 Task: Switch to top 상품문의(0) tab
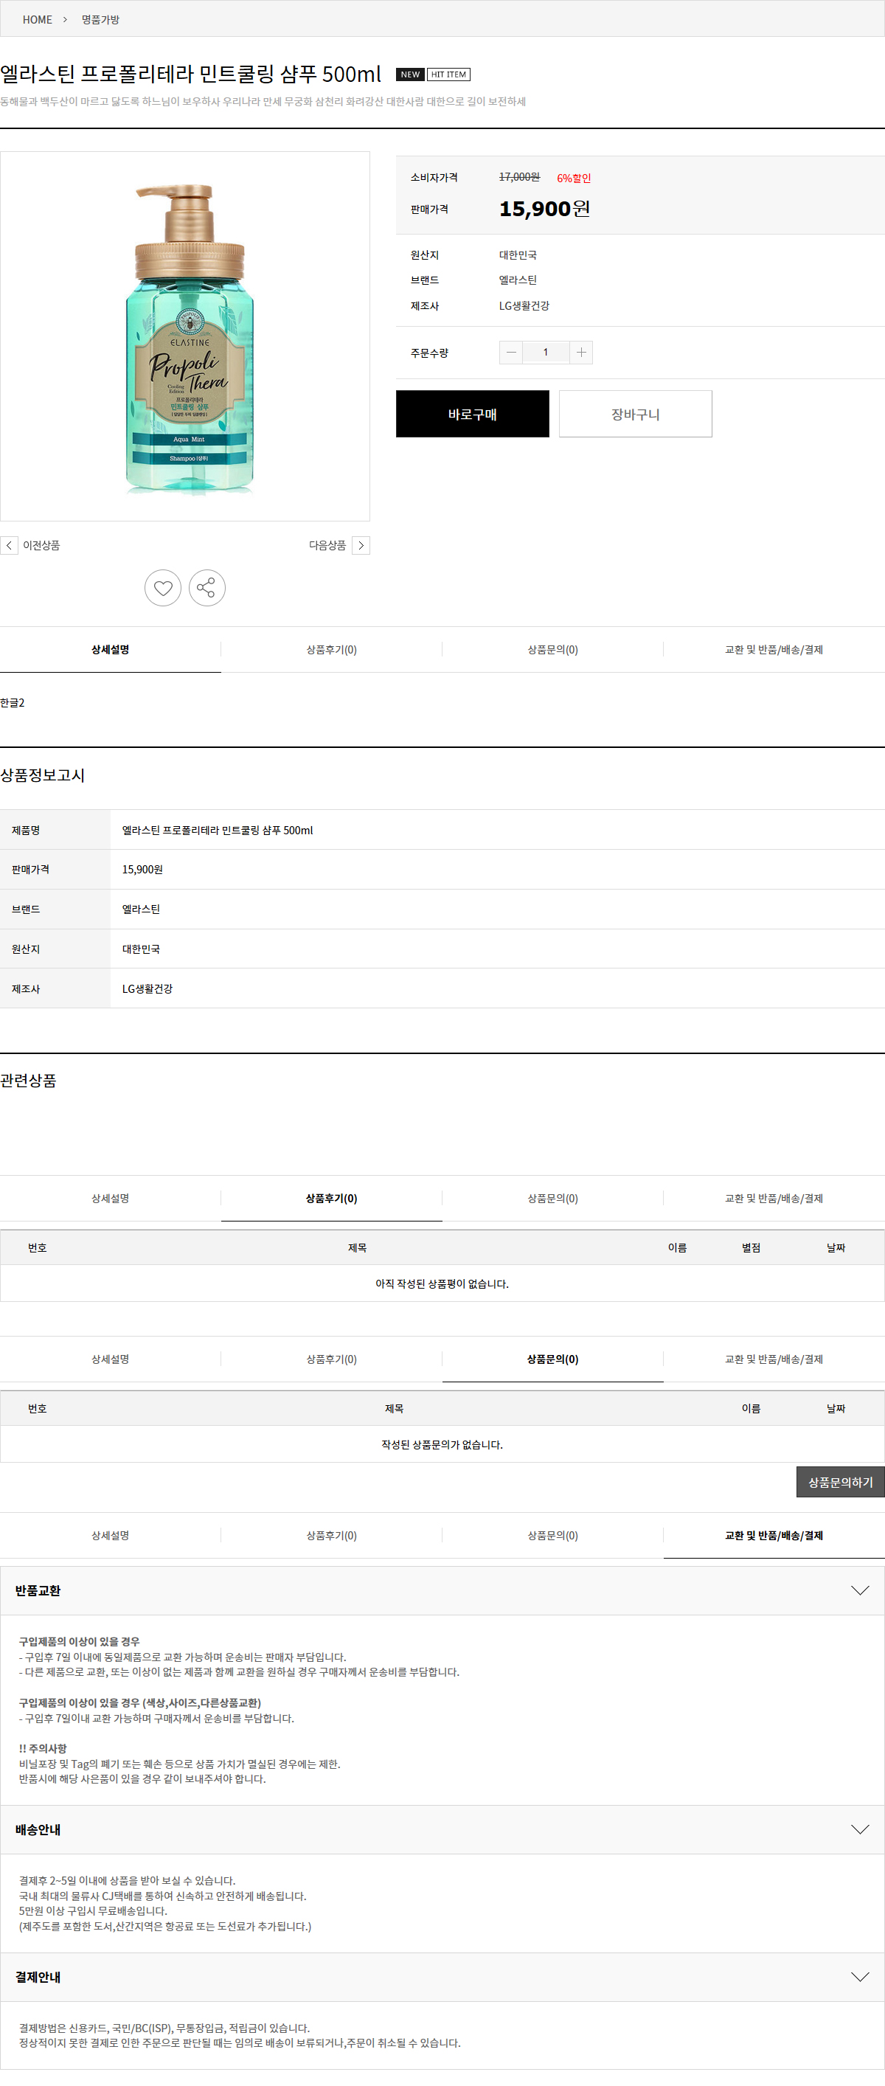coord(552,649)
